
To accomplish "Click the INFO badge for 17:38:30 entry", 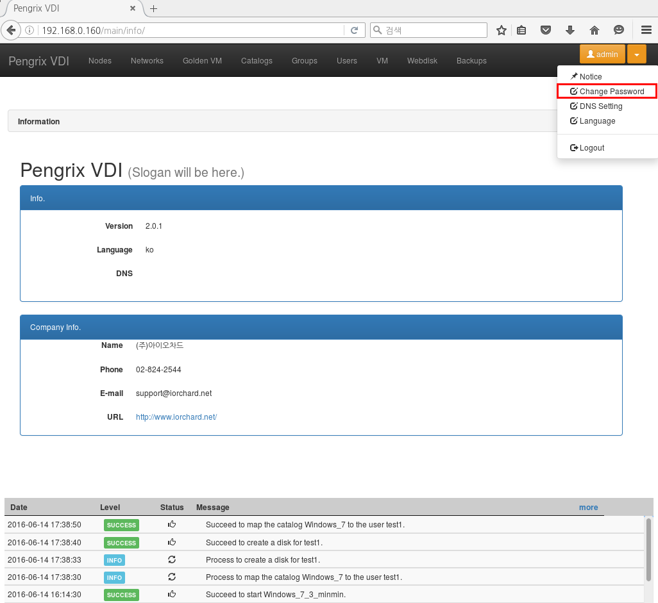I will coord(114,577).
